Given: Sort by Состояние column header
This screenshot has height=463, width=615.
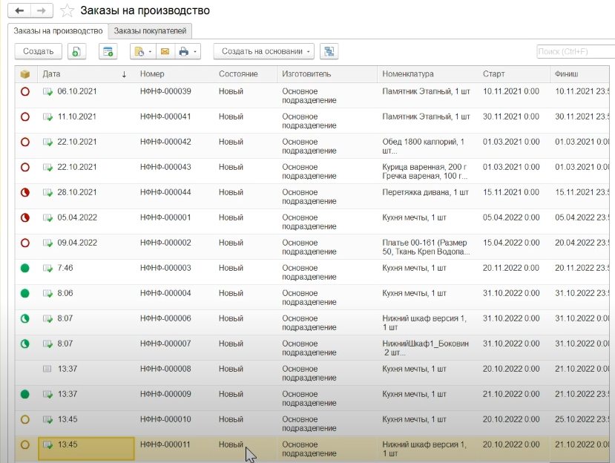Looking at the screenshot, I should point(238,74).
